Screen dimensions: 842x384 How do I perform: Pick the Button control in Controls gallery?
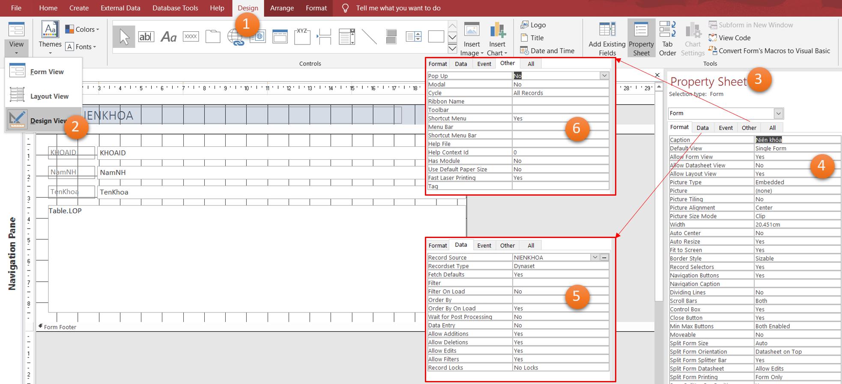click(191, 37)
